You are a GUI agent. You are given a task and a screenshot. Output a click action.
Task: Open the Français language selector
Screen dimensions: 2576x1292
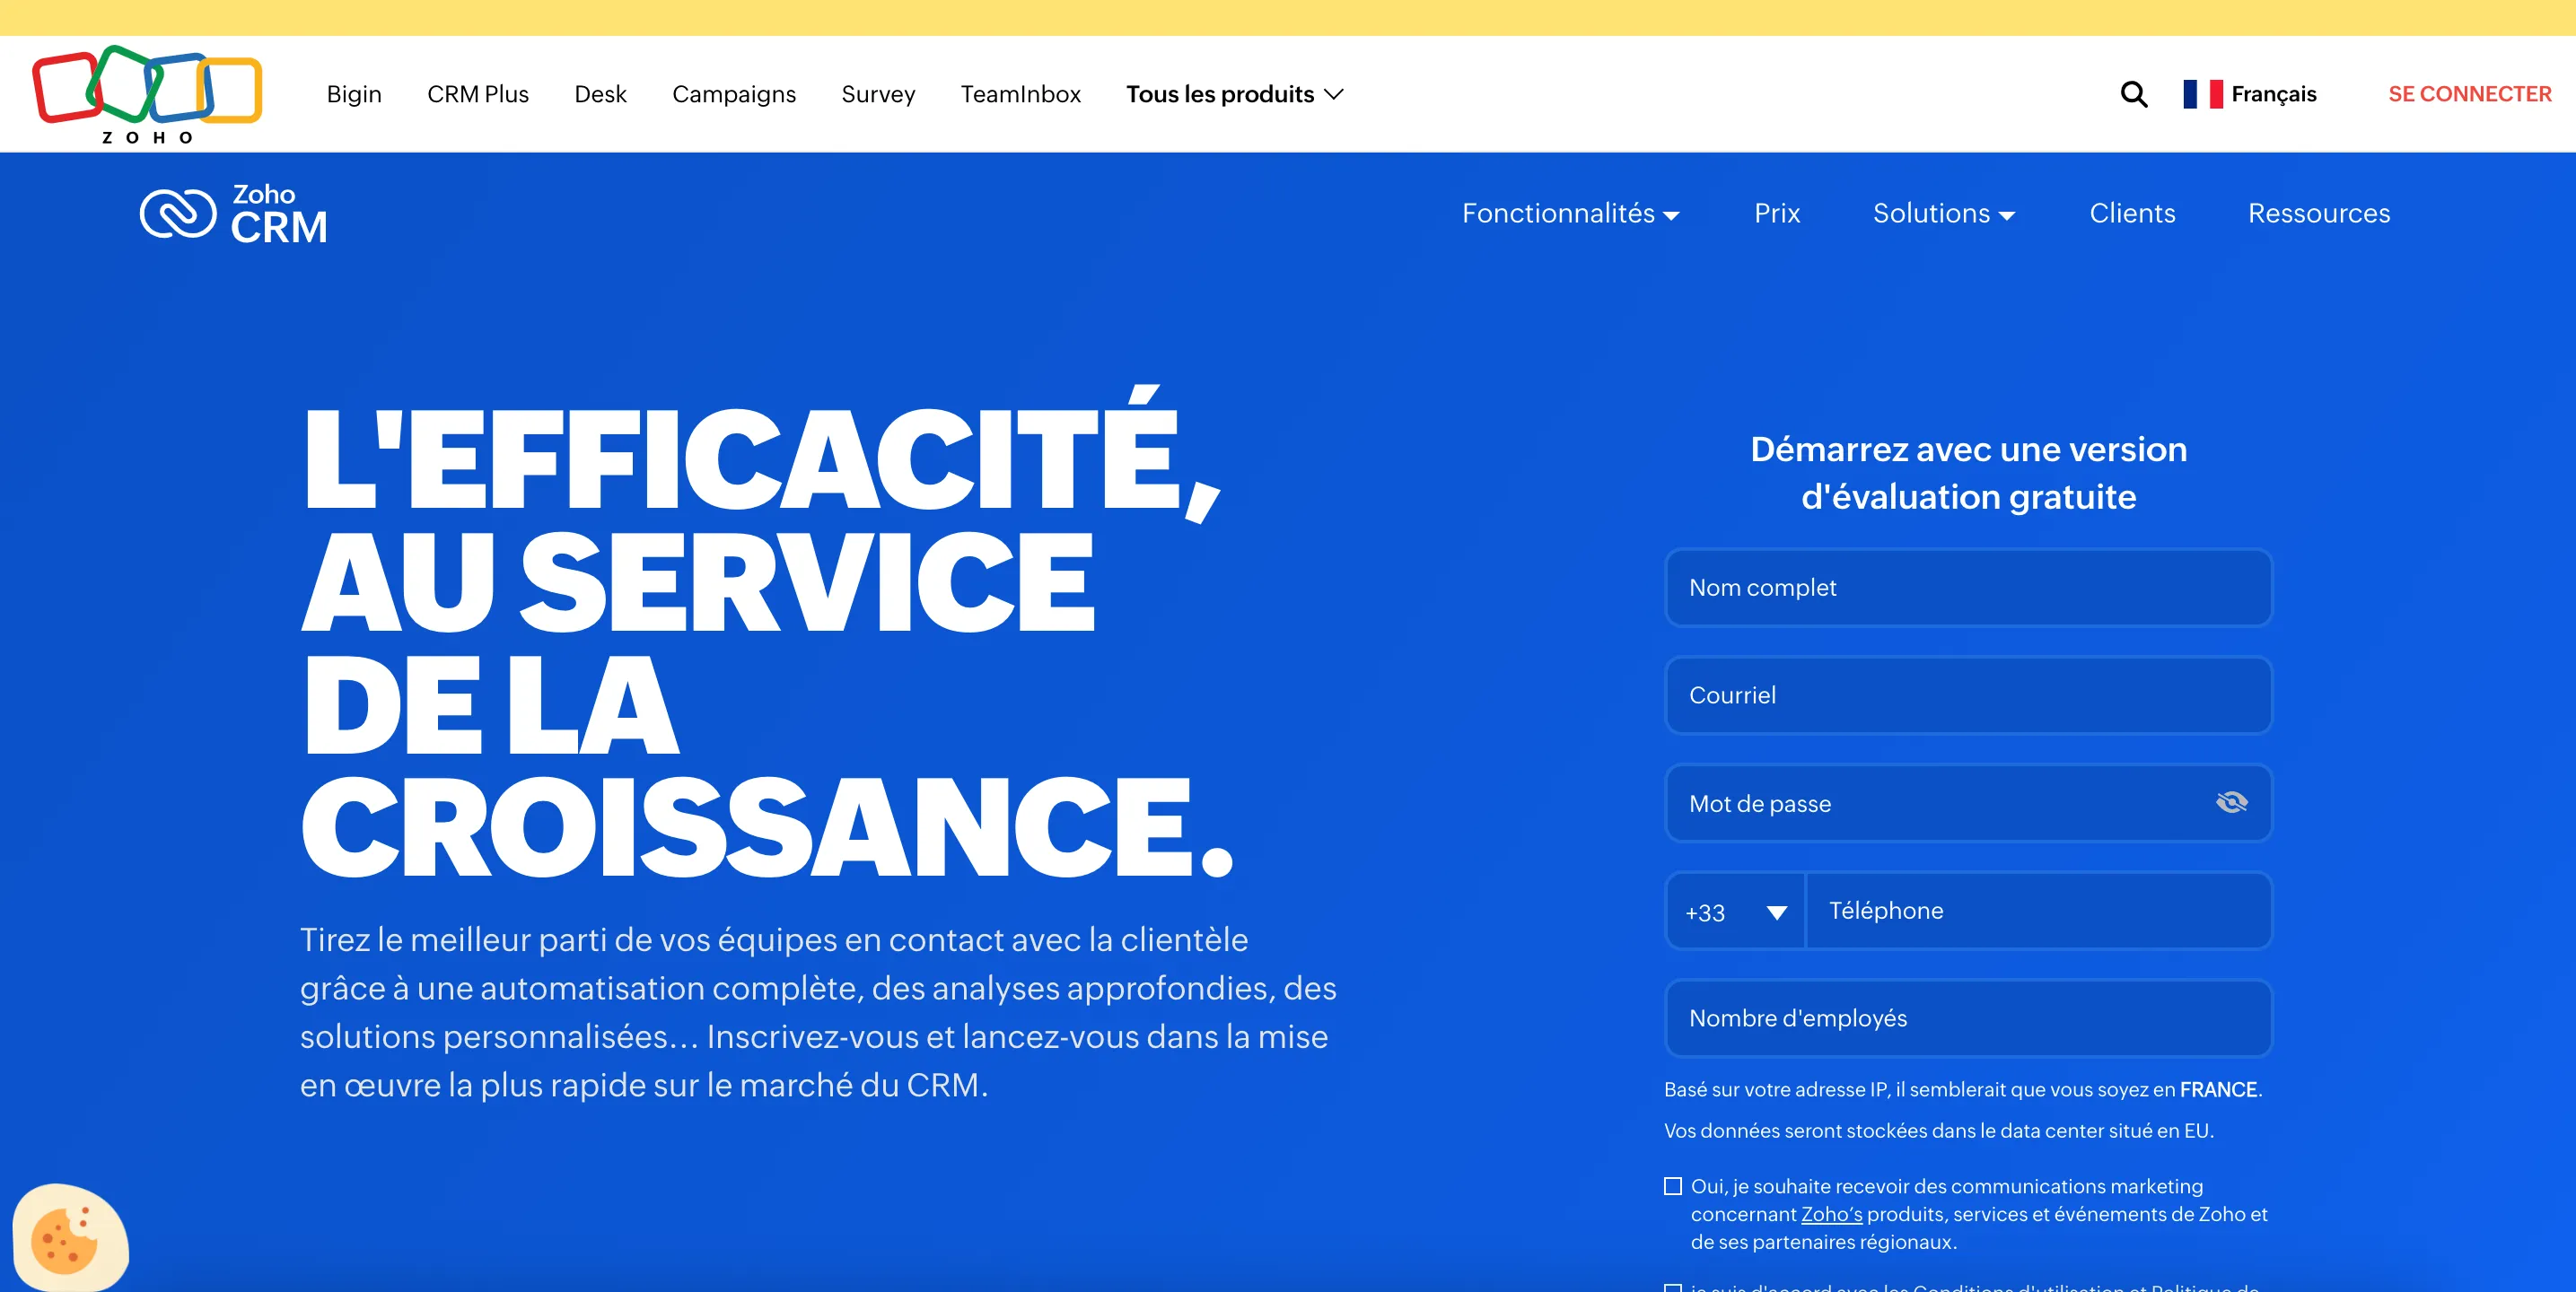[x=2250, y=94]
